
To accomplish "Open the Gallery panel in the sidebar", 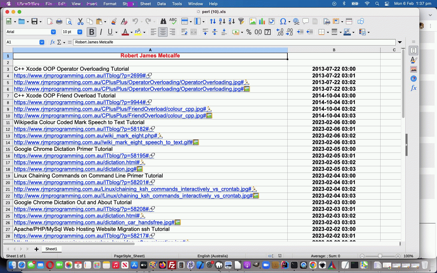I will pyautogui.click(x=413, y=69).
